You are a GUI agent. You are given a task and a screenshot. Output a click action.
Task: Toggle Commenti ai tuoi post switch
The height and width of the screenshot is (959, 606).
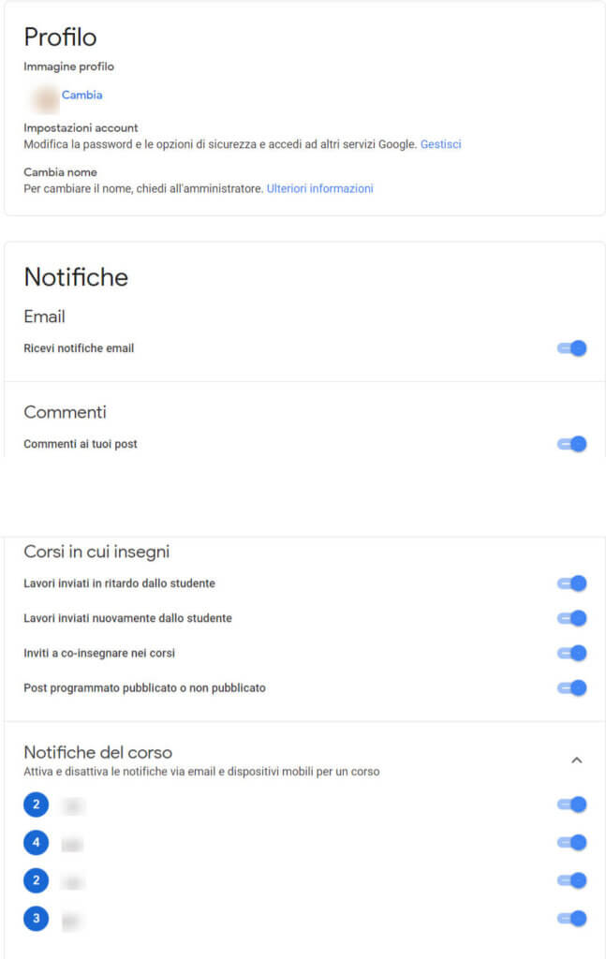click(x=572, y=444)
